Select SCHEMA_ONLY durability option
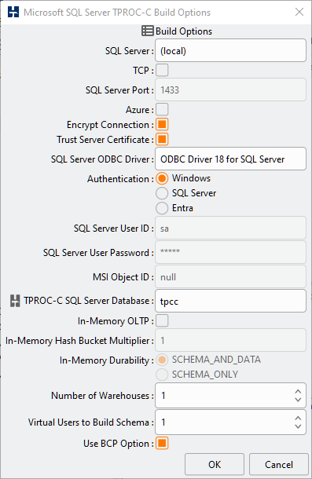This screenshot has height=479, width=312. click(162, 375)
